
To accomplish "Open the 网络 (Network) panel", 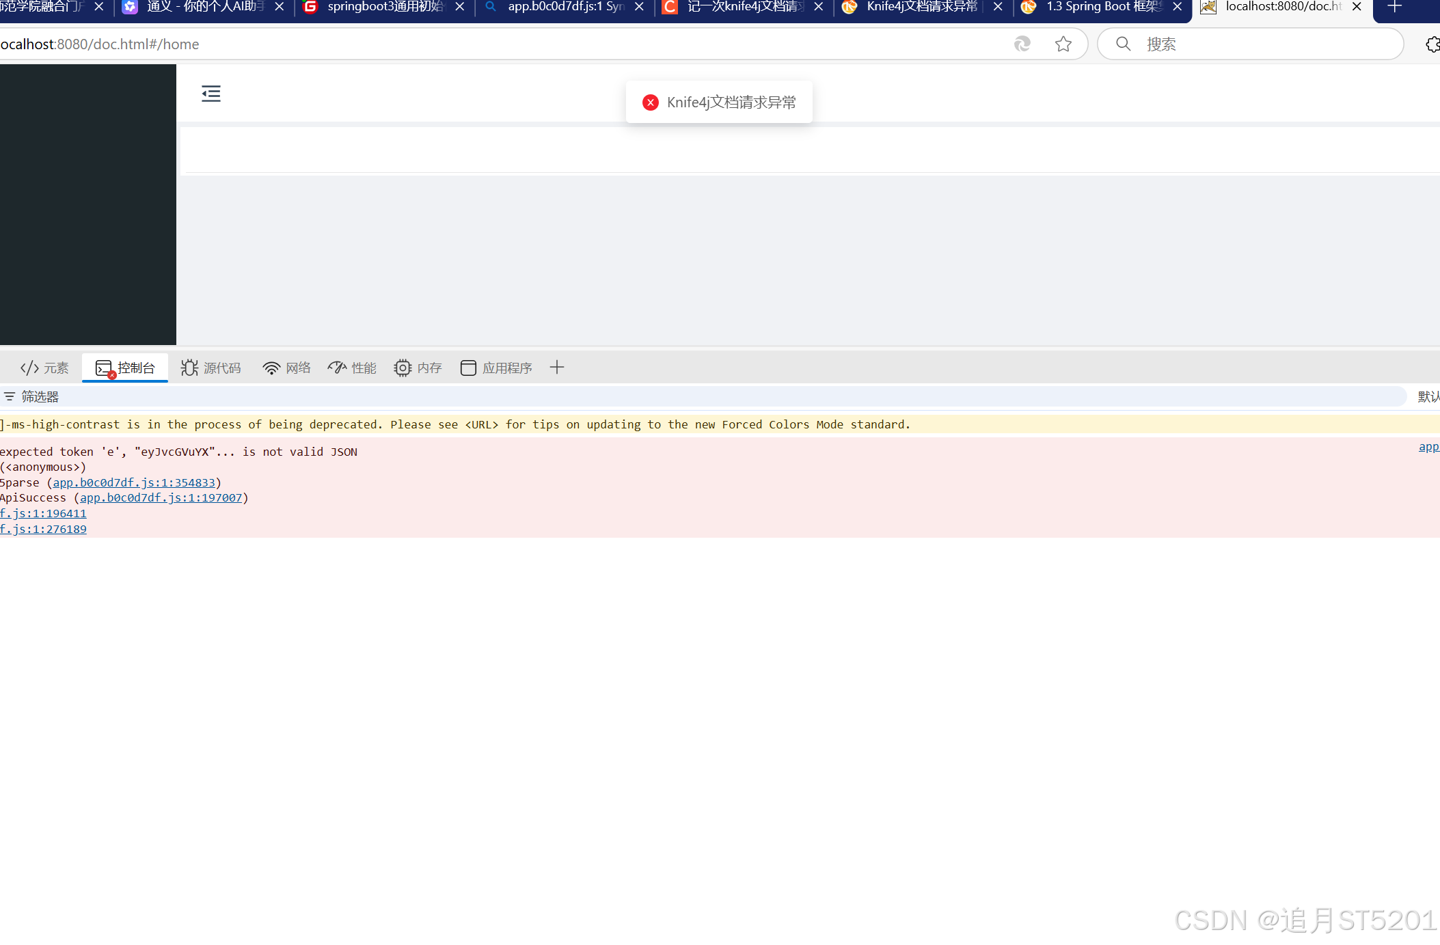I will (x=286, y=368).
